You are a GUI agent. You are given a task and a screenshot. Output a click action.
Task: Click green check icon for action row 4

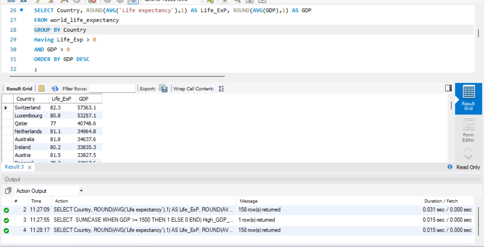[x=6, y=231]
